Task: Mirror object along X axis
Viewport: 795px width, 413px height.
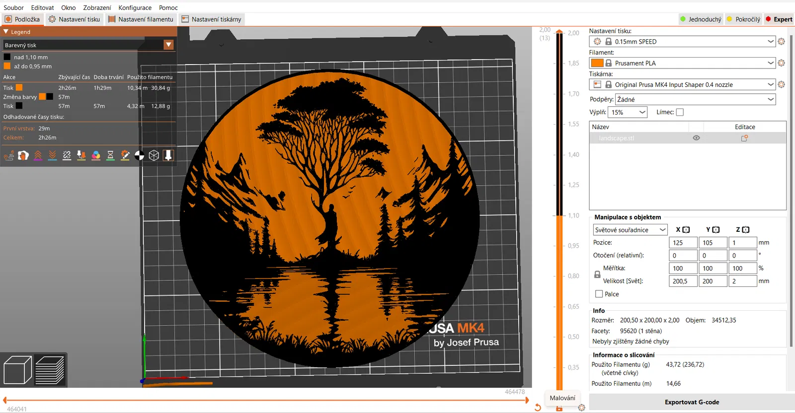Action: (686, 230)
